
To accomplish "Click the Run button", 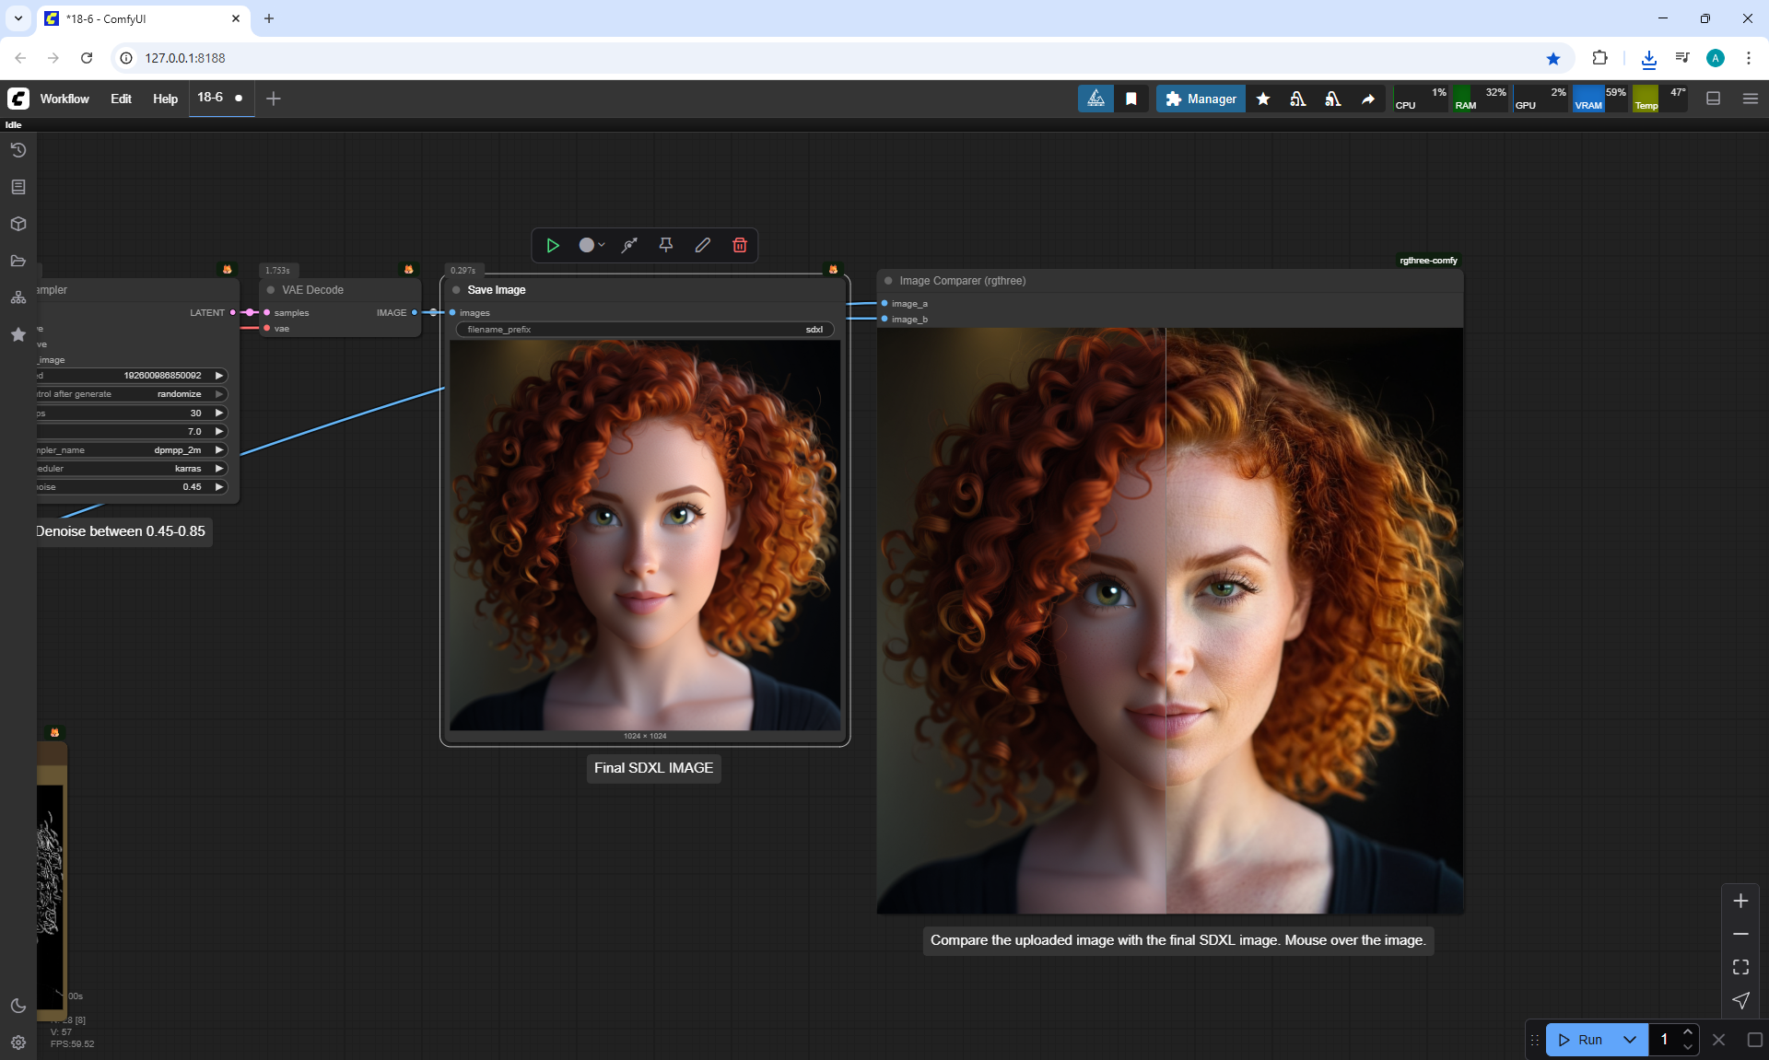I will [1581, 1040].
